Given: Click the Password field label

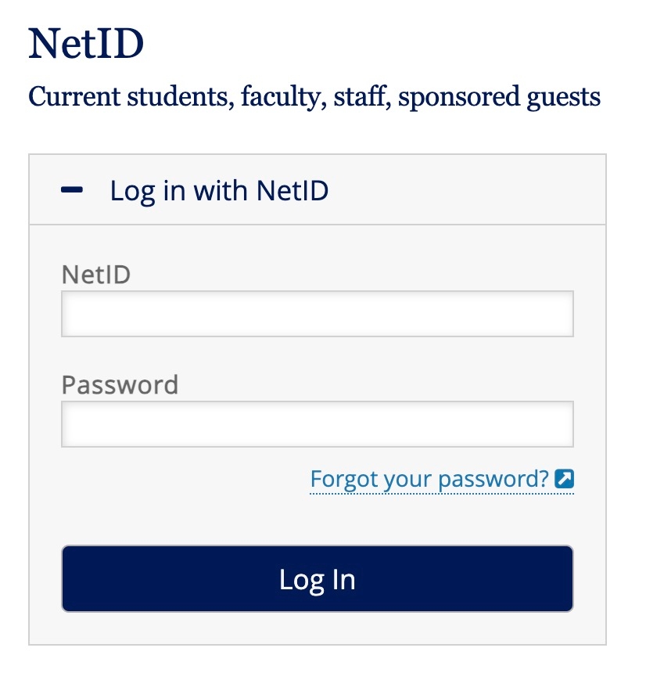Looking at the screenshot, I should (x=120, y=385).
